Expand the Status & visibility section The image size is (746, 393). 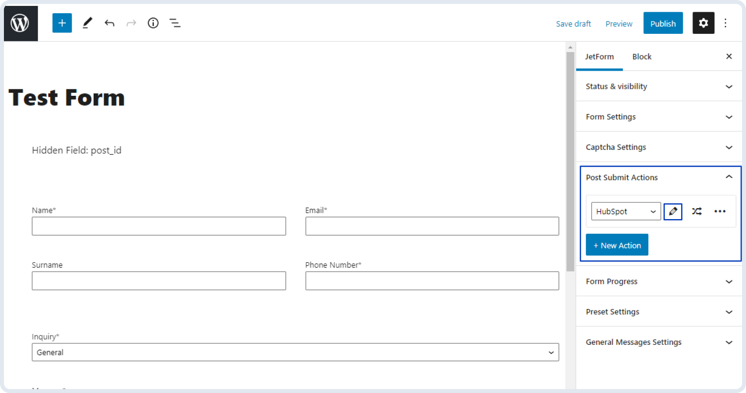click(x=659, y=86)
